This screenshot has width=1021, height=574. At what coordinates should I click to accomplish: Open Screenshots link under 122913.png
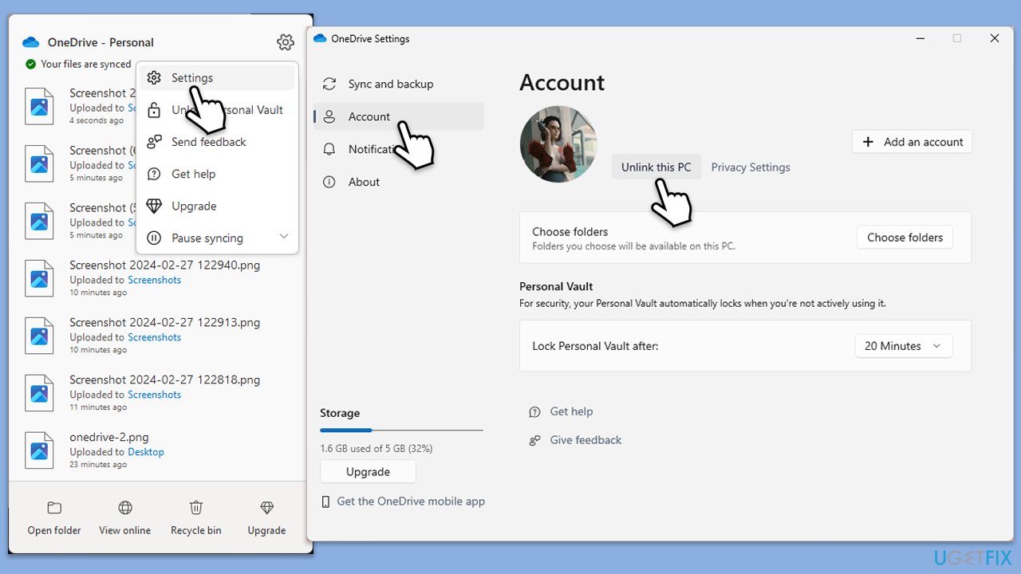click(154, 337)
